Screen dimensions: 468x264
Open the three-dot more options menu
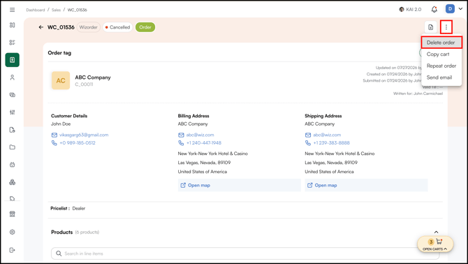tap(446, 27)
